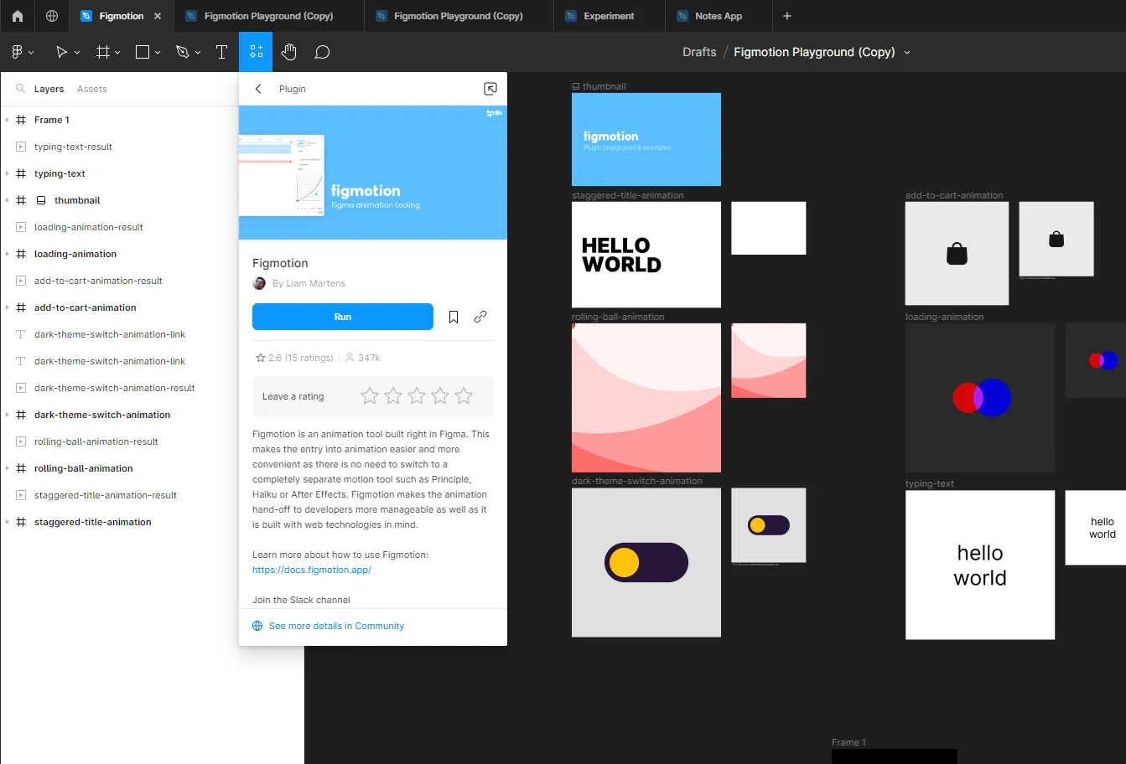Rate the plugin four stars
The height and width of the screenshot is (764, 1126).
click(x=440, y=396)
